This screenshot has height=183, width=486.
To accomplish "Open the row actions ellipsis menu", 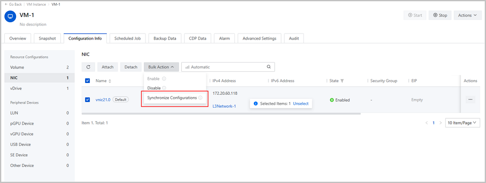I will (x=470, y=100).
